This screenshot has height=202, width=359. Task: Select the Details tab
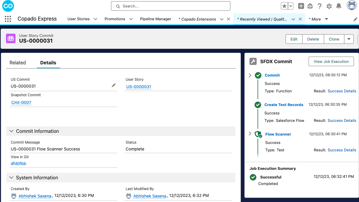click(x=48, y=63)
